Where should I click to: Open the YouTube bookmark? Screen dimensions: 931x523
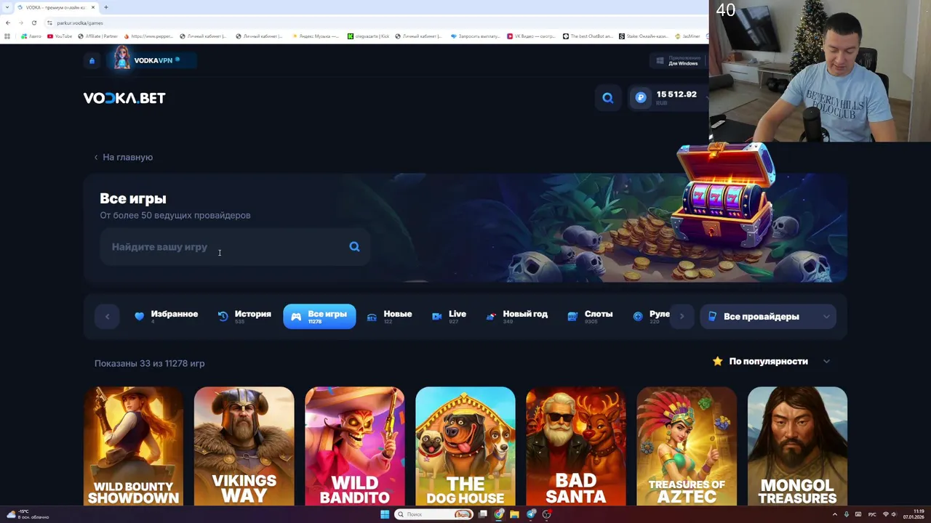pyautogui.click(x=60, y=36)
